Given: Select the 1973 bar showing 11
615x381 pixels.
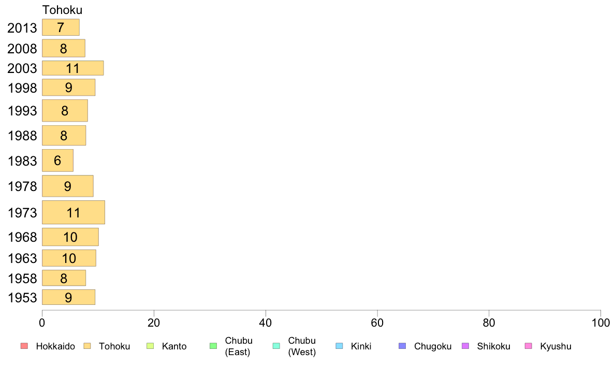Looking at the screenshot, I should [74, 213].
